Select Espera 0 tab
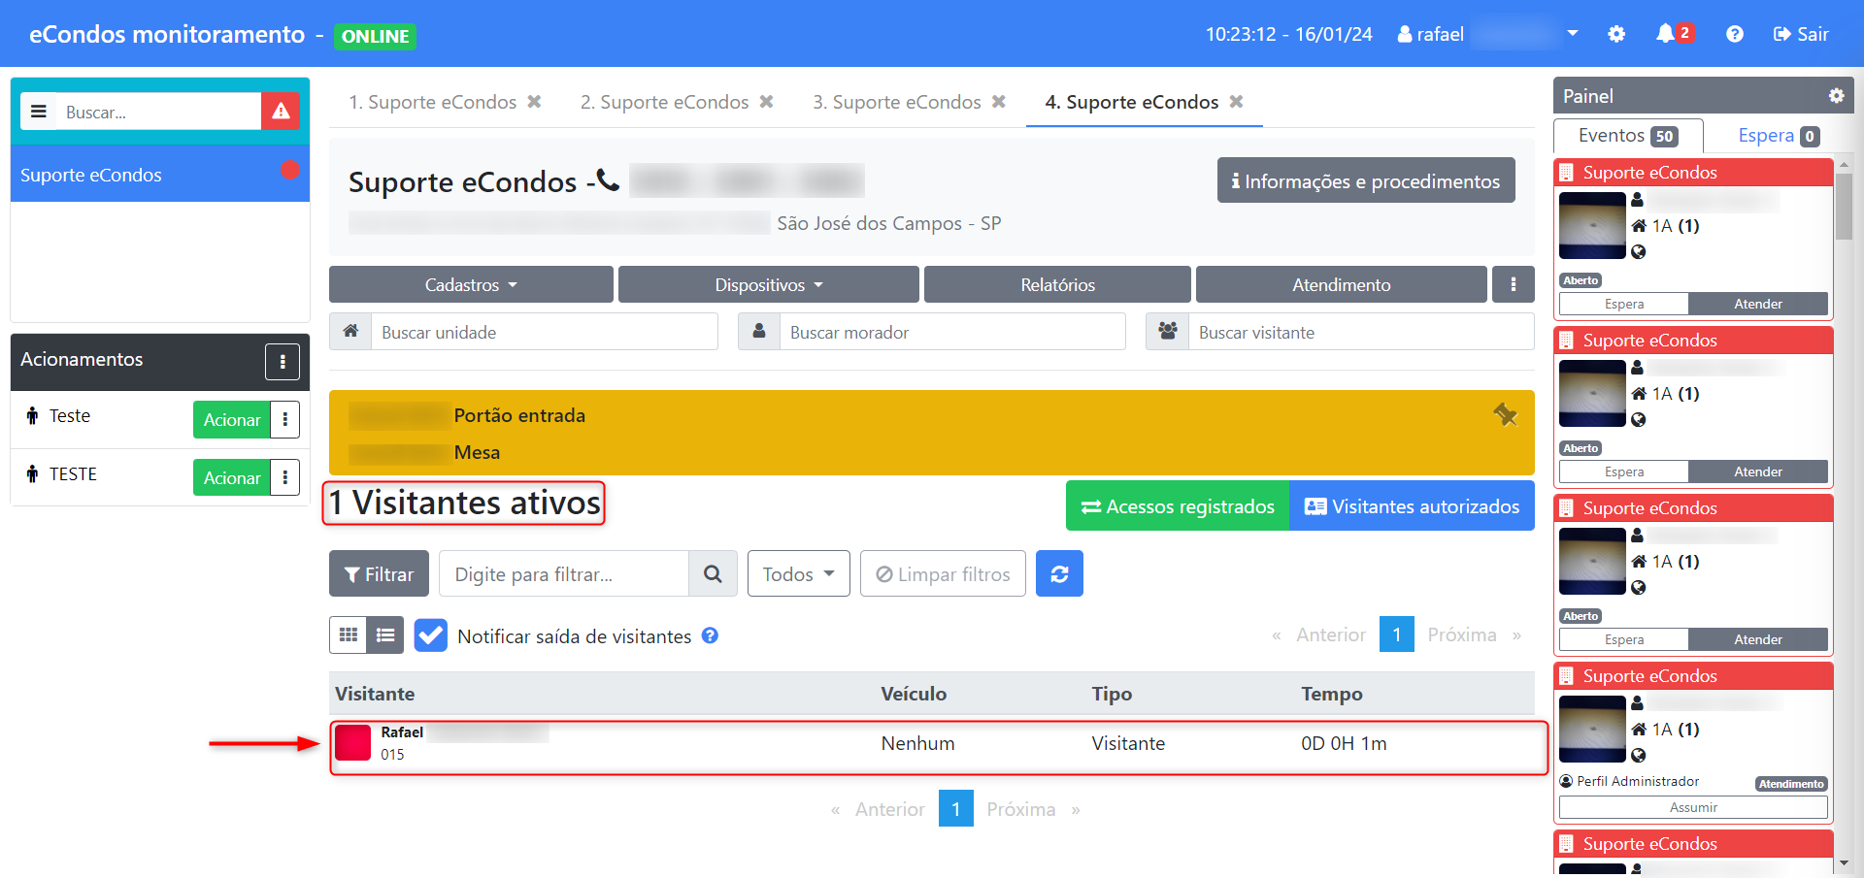Viewport: 1864px width, 878px height. (x=1779, y=136)
